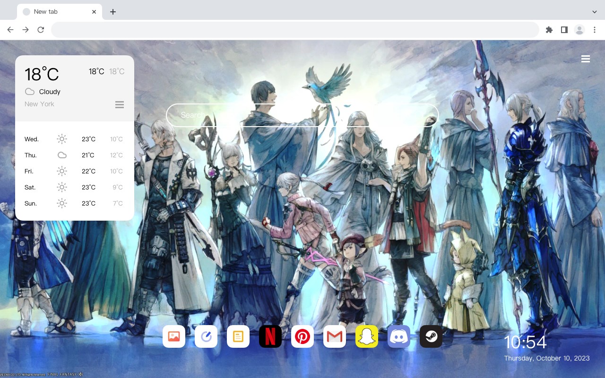Viewport: 605px width, 378px height.
Task: Open the Chrome profile avatar
Action: click(579, 30)
